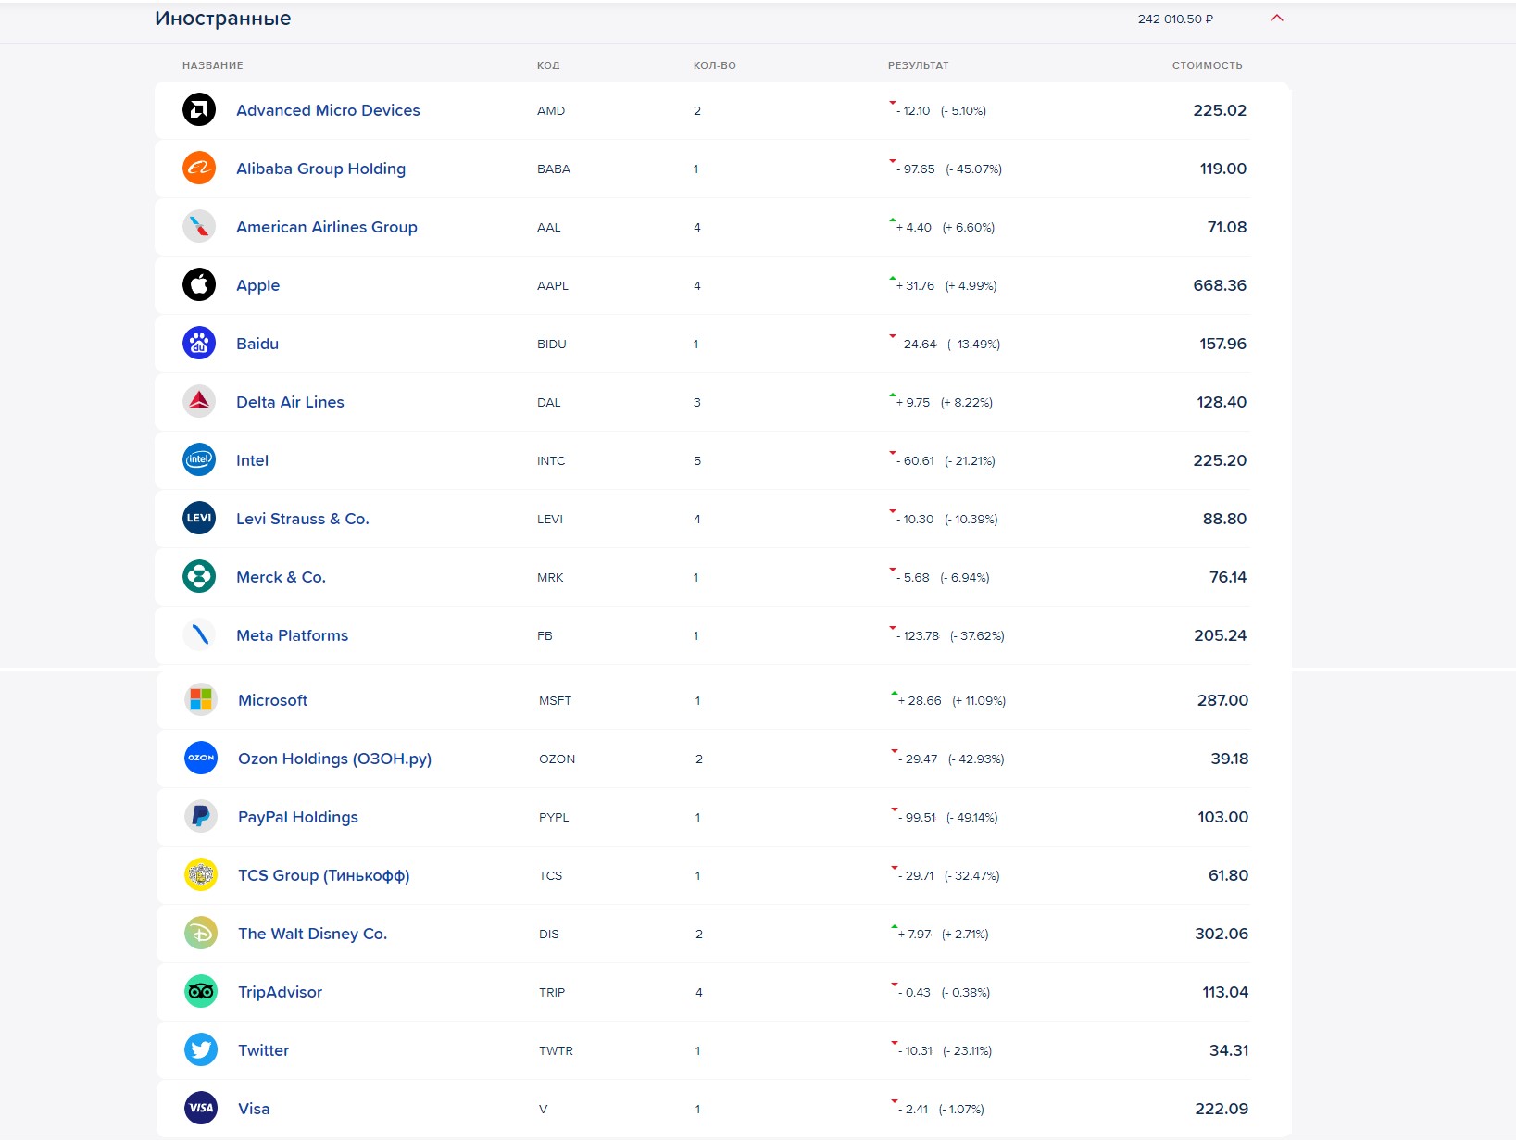Click the Twitter bird logo icon
The image size is (1516, 1142).
201,1050
